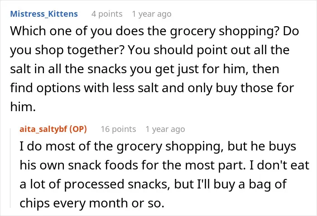Open the Mistress_Kittens user profile
The height and width of the screenshot is (216, 317).
pyautogui.click(x=44, y=14)
